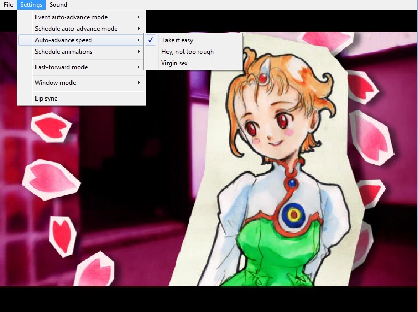Close the open Settings menu

click(31, 5)
